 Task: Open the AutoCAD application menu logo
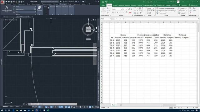click(2, 2)
